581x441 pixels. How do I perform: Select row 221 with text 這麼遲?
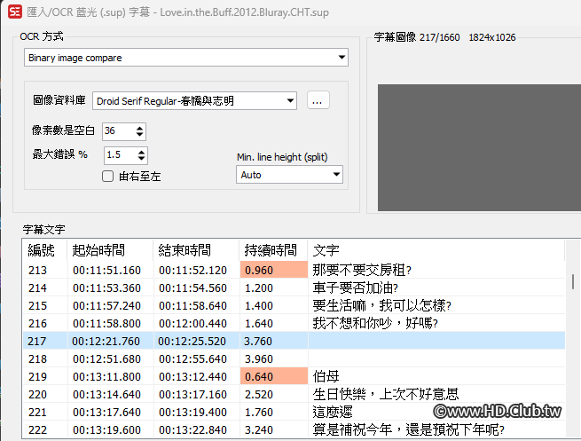tap(294, 412)
